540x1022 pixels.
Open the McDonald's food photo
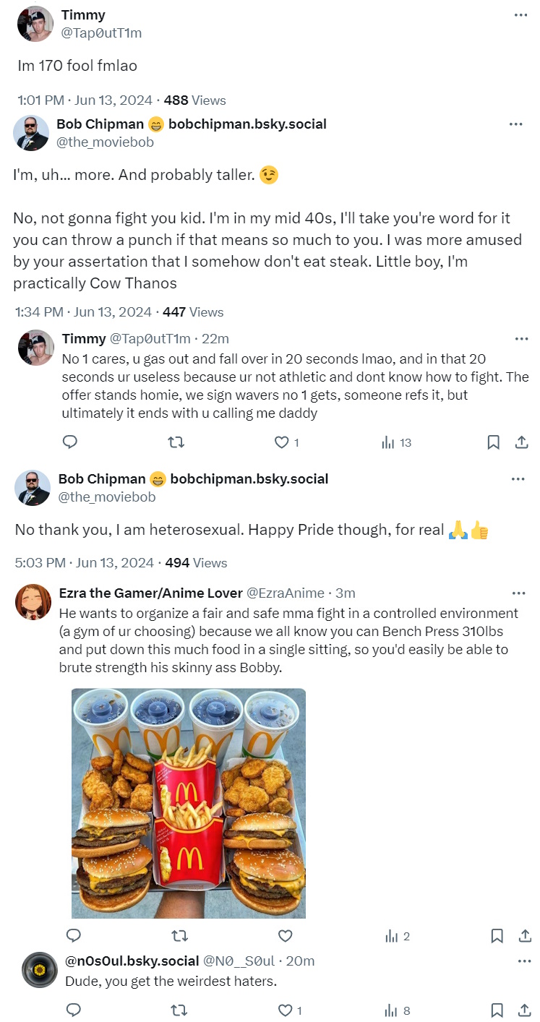(x=189, y=802)
